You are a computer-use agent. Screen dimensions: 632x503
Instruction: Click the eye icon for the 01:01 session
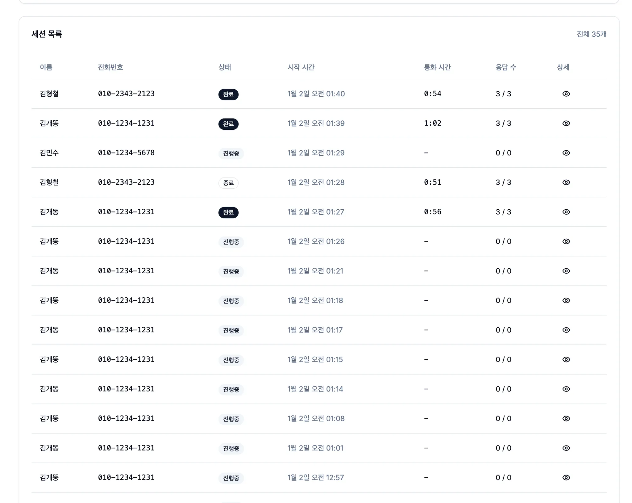tap(566, 448)
